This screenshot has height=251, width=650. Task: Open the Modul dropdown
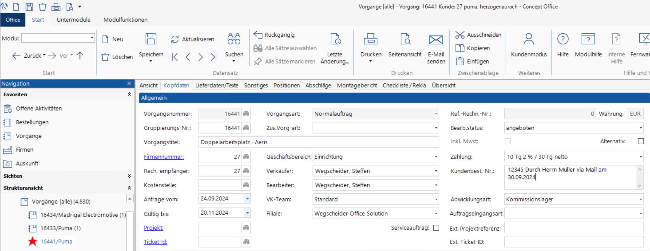92,38
